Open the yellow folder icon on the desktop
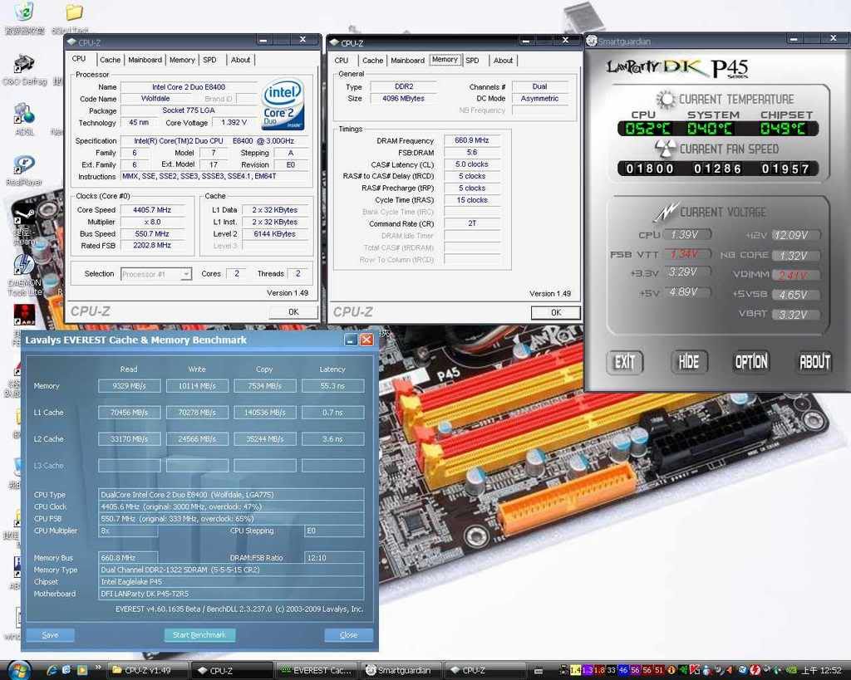The height and width of the screenshot is (680, 851). click(x=73, y=12)
